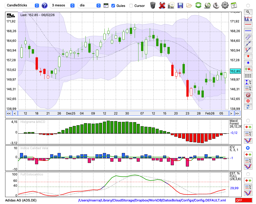Screen dimensions: 256x204
Task: Step back with the '<' button
Action: point(15,113)
